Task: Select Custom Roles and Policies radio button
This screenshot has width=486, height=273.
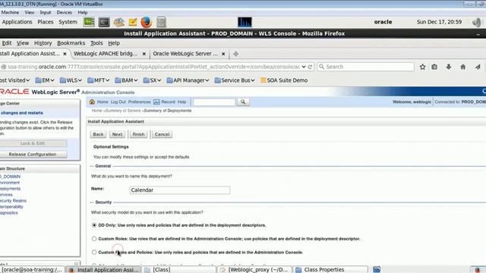Action: point(94,253)
